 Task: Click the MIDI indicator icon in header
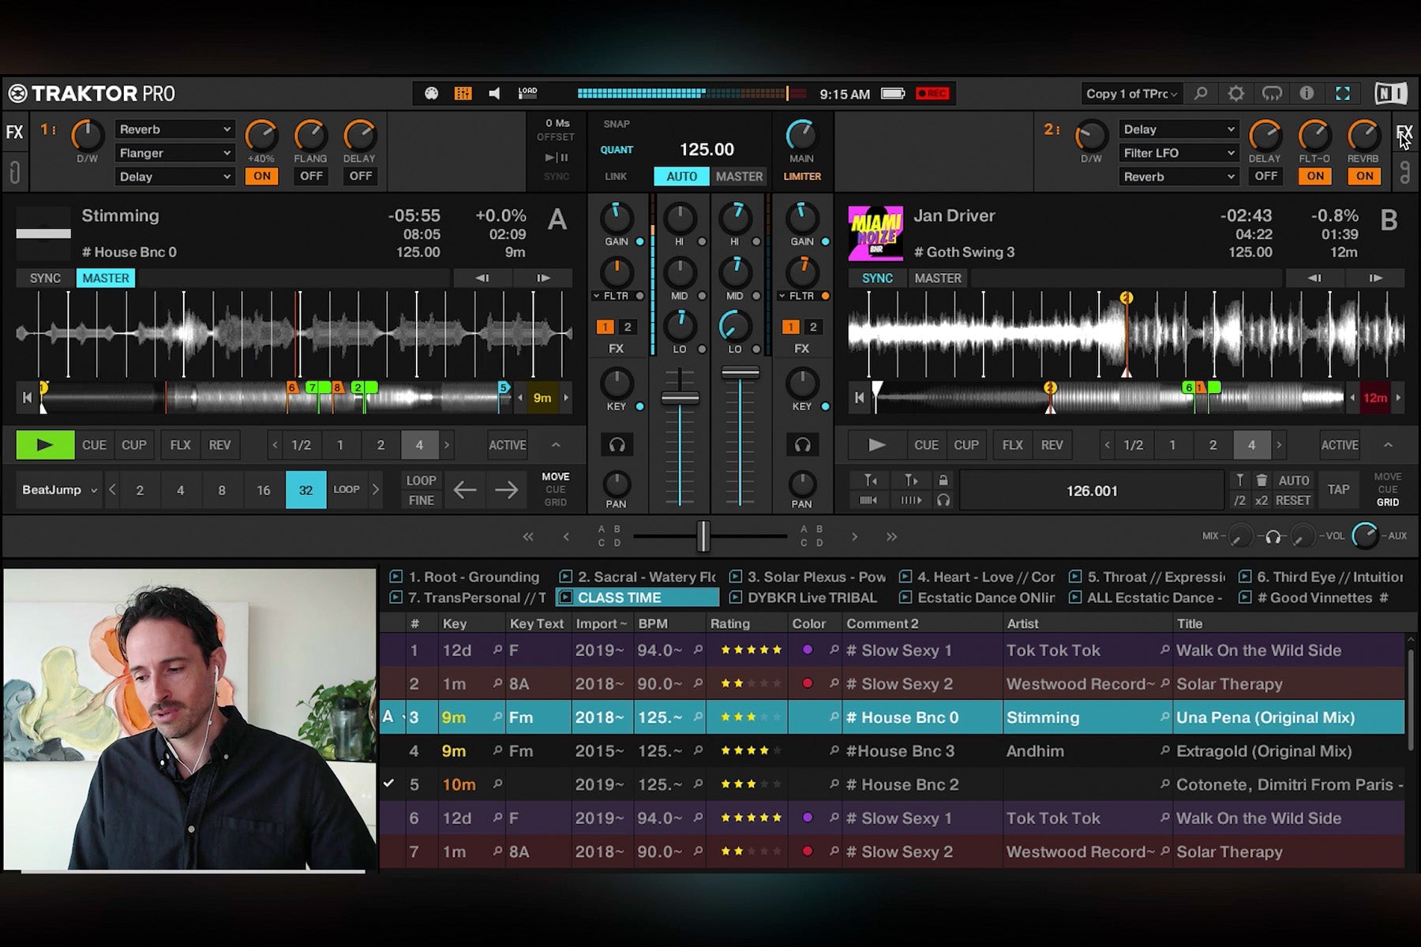(x=430, y=93)
